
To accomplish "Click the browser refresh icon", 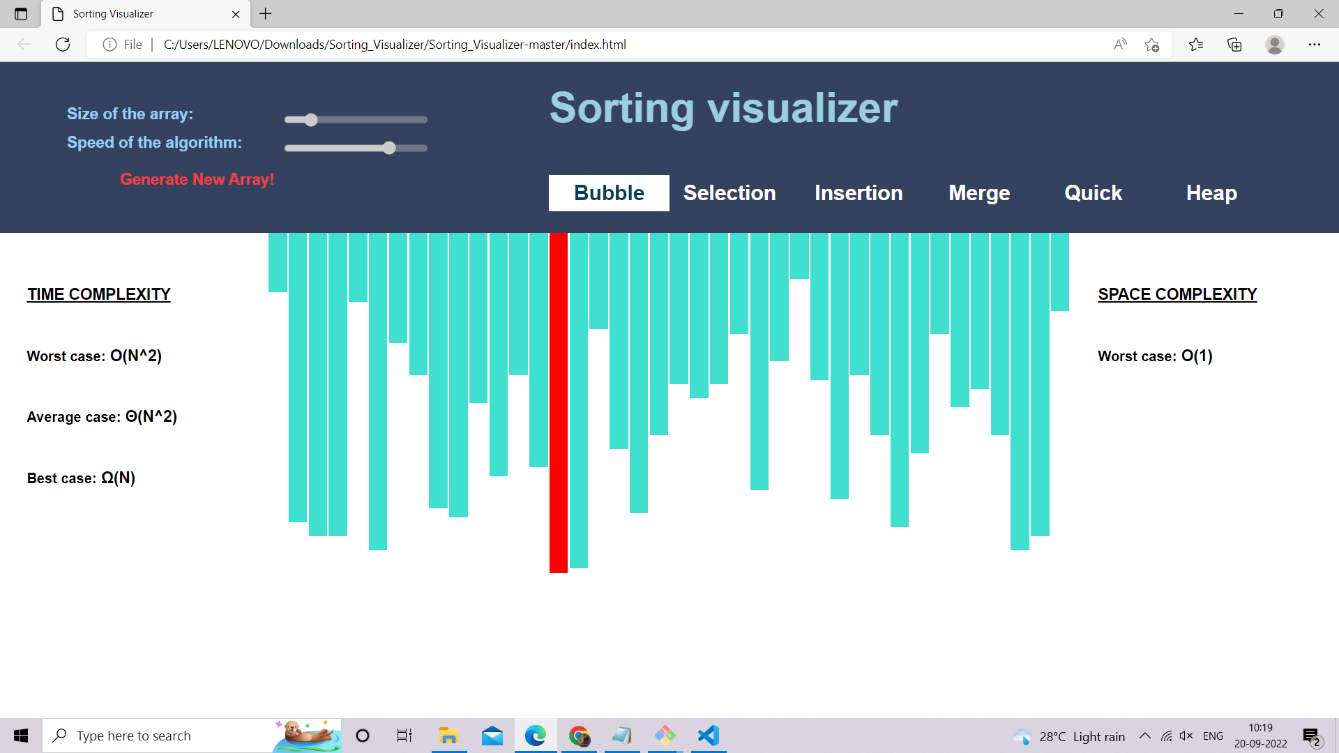I will (63, 45).
